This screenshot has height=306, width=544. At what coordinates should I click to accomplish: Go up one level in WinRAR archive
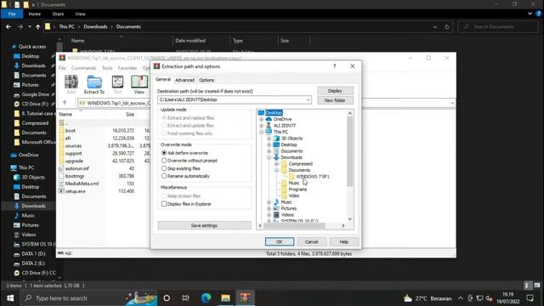[65, 103]
